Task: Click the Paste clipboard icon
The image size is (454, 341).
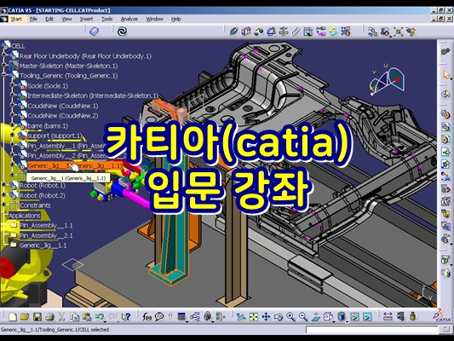Action: (87, 316)
